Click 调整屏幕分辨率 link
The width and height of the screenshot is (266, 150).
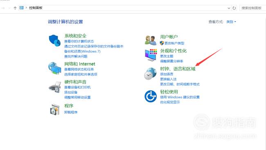pyautogui.click(x=172, y=61)
